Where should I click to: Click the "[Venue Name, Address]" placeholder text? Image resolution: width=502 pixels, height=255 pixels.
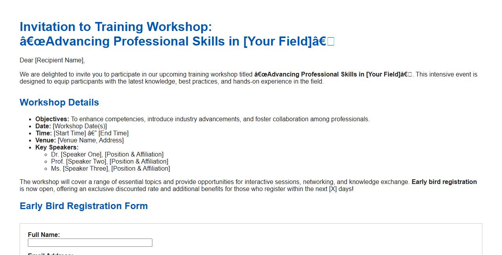click(x=91, y=140)
